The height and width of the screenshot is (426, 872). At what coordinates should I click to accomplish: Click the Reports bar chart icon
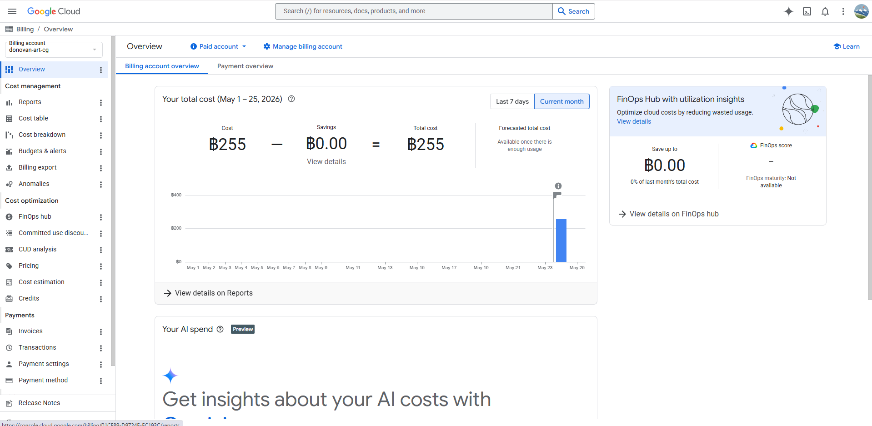9,102
